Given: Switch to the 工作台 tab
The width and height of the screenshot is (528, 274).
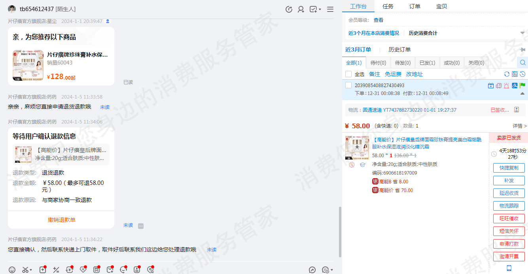Looking at the screenshot, I should click(358, 6).
